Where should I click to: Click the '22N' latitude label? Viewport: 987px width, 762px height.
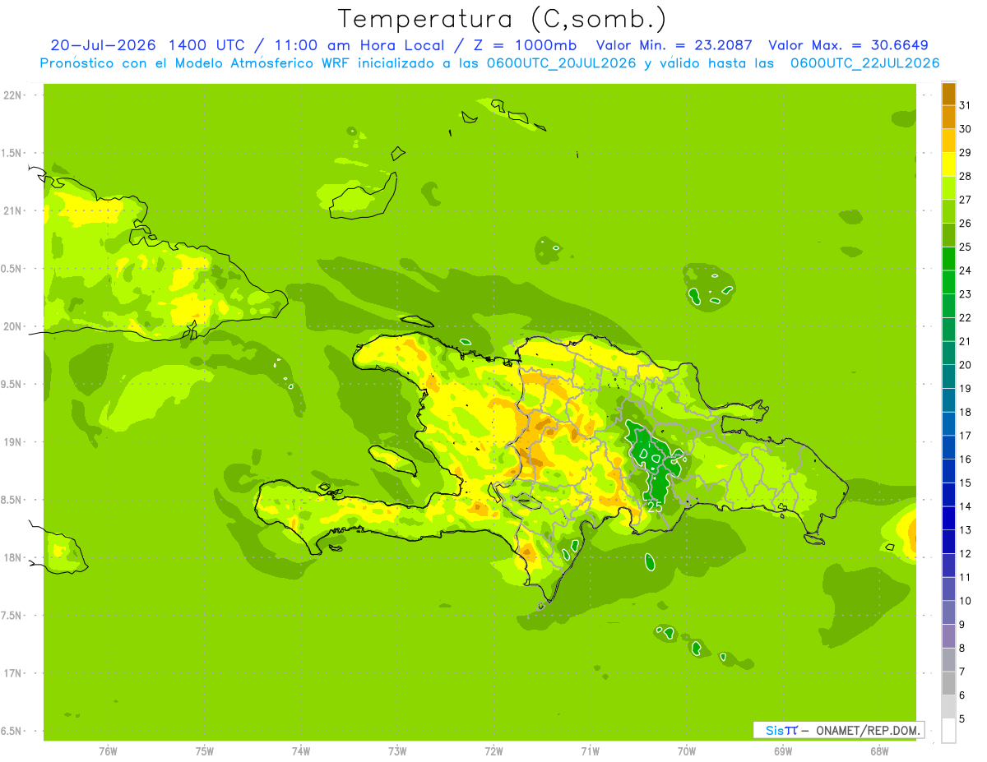(12, 95)
